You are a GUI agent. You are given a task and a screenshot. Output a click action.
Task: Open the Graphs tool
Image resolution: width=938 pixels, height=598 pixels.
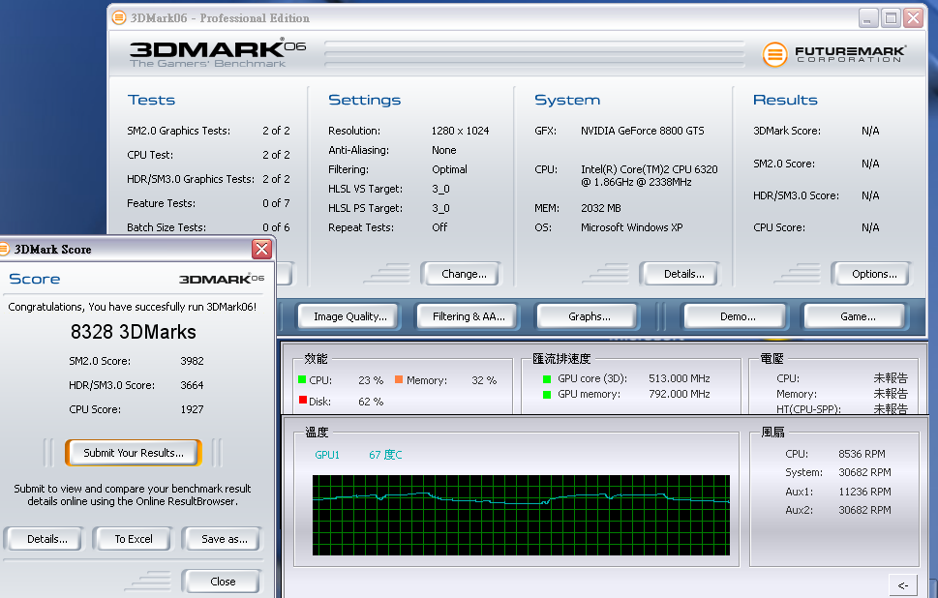(x=589, y=316)
